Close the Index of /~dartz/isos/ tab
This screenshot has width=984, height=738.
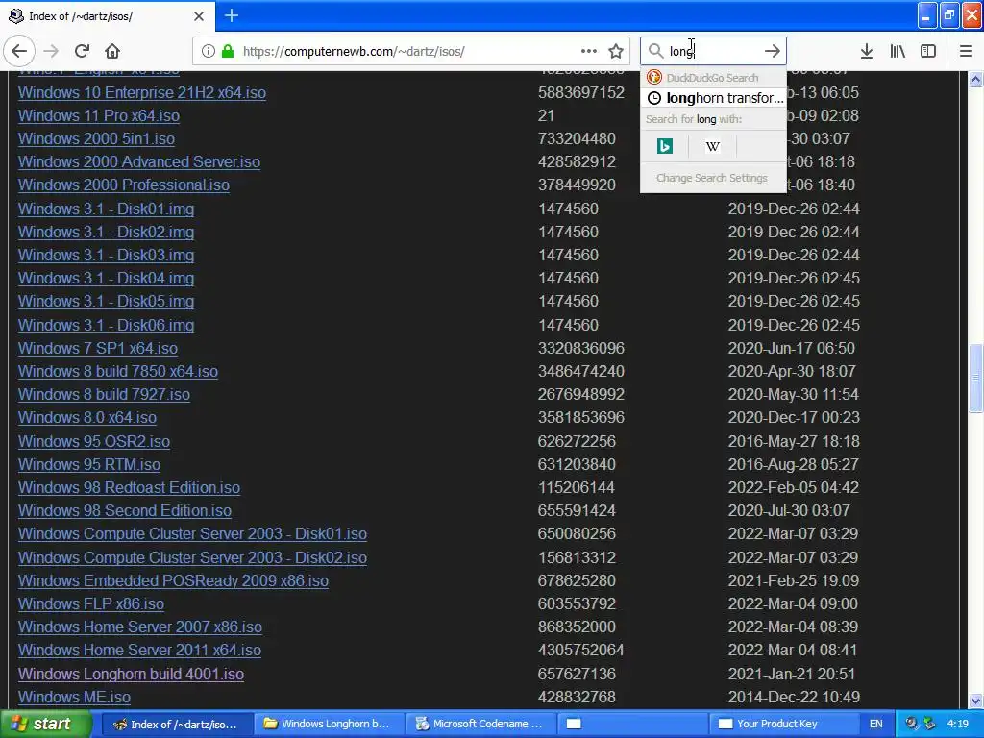point(198,16)
